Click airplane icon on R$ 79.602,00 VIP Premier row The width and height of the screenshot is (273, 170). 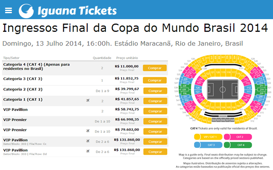[88, 131]
